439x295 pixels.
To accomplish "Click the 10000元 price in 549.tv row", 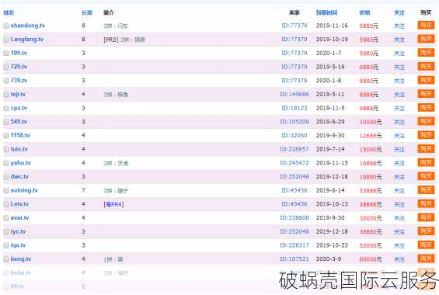I will point(371,122).
